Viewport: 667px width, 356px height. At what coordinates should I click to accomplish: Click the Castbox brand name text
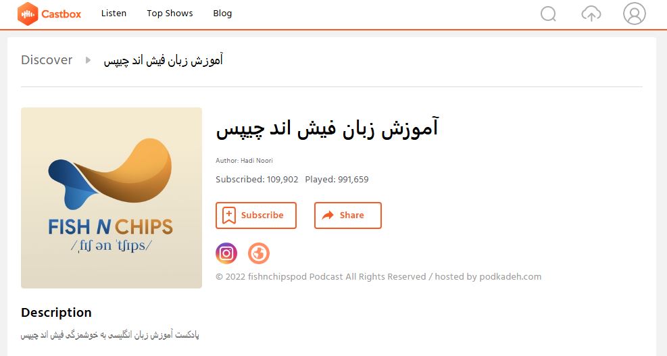61,14
